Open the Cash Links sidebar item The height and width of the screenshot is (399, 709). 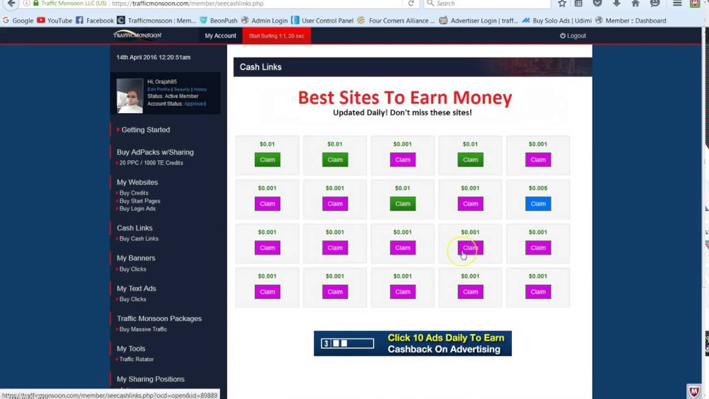135,228
